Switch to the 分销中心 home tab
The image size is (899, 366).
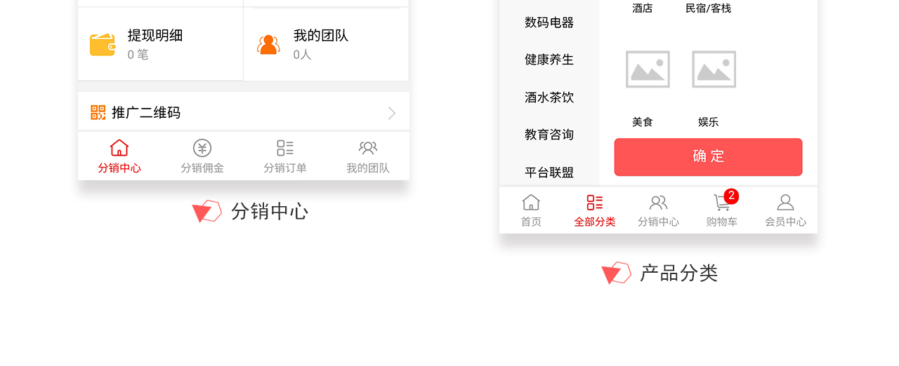pyautogui.click(x=119, y=157)
